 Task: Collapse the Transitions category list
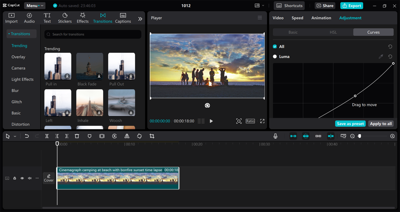click(22, 34)
